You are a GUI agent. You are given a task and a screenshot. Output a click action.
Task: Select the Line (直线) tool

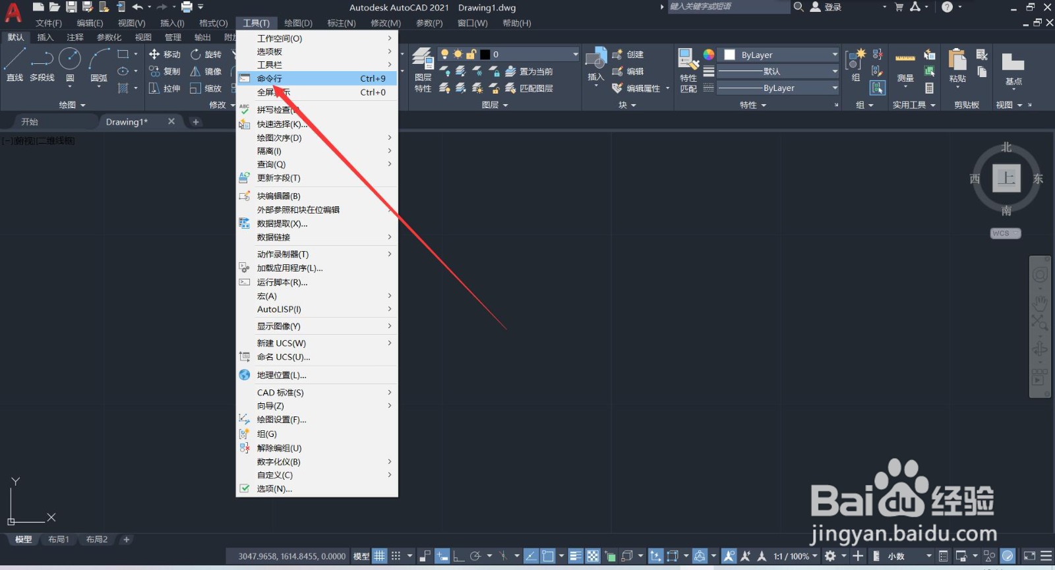15,65
